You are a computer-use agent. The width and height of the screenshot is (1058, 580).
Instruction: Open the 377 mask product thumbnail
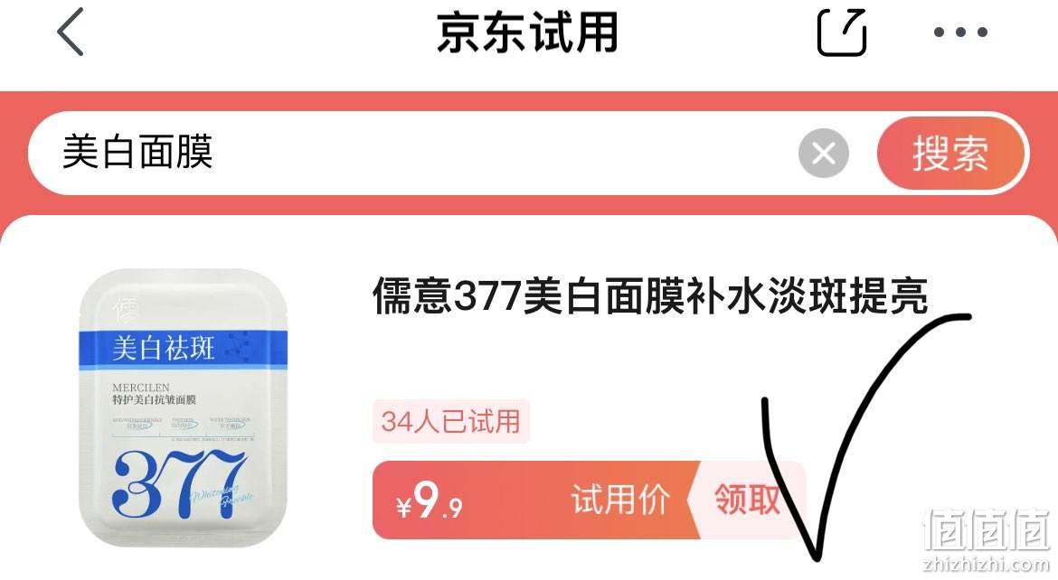coord(184,407)
